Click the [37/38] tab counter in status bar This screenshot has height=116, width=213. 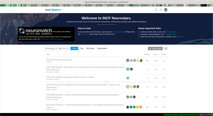click(210, 114)
